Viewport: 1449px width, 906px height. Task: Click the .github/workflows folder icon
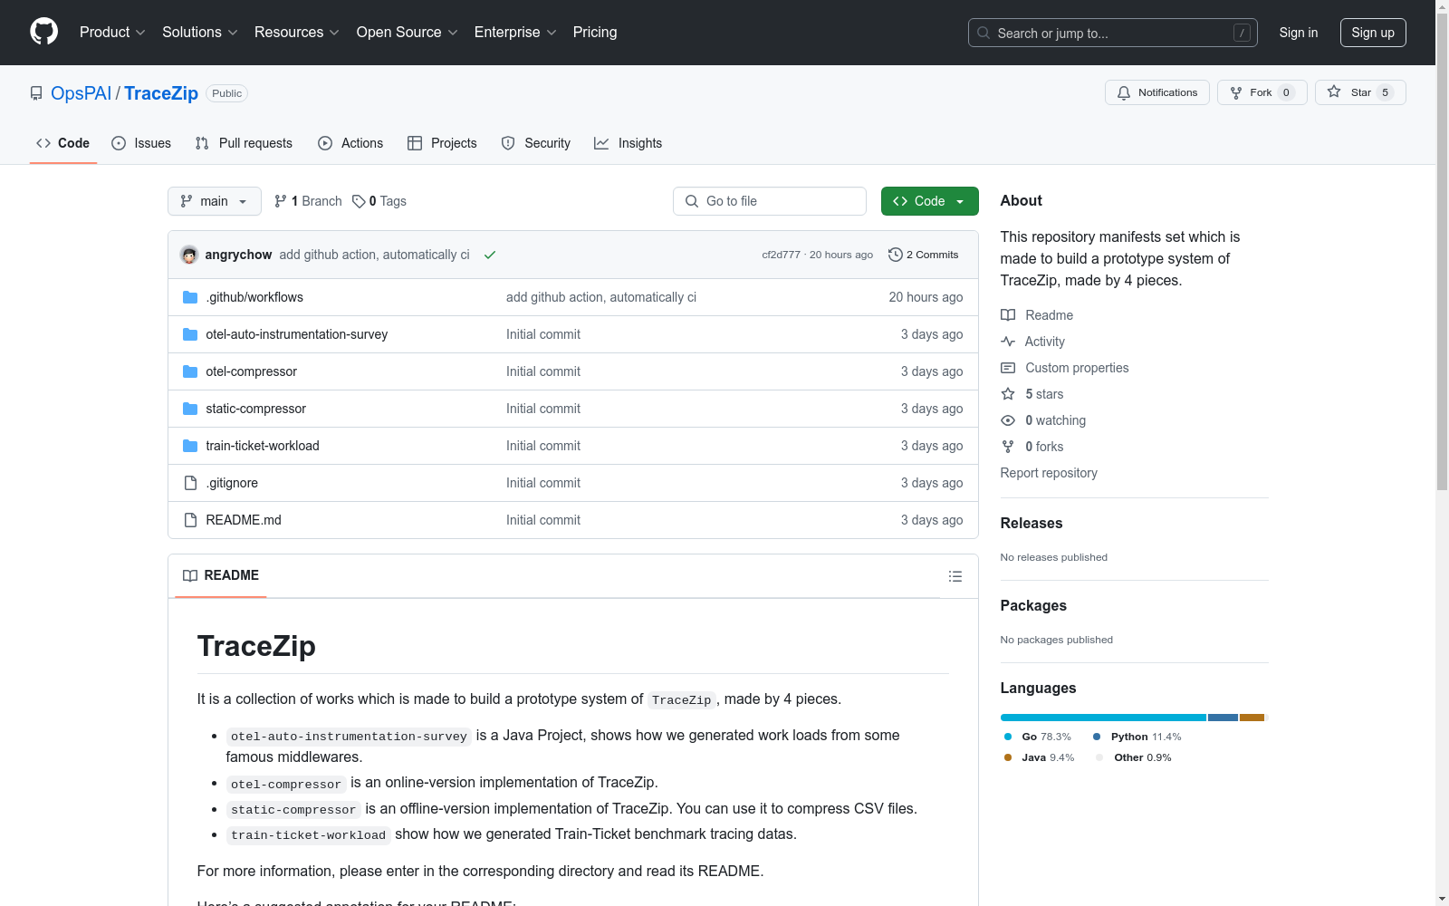[190, 297]
